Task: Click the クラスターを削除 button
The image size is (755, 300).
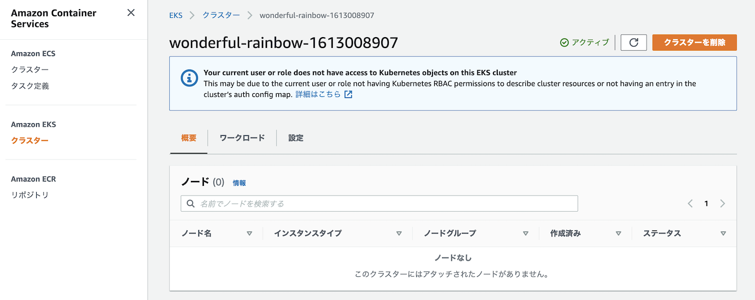Action: 695,43
